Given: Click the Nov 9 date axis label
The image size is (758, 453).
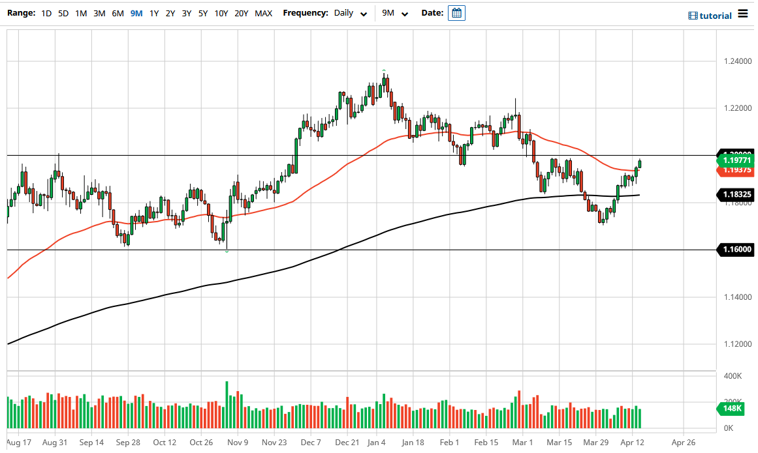Looking at the screenshot, I should pos(238,443).
